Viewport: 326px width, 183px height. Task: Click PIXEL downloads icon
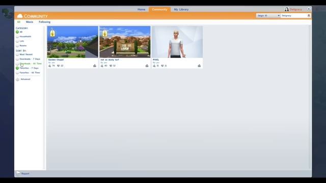tap(154, 66)
